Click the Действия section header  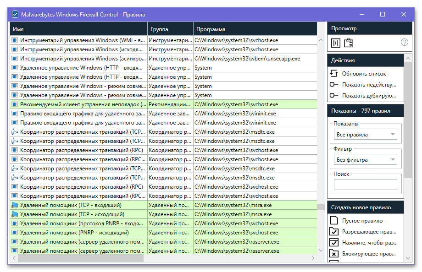[x=365, y=60]
